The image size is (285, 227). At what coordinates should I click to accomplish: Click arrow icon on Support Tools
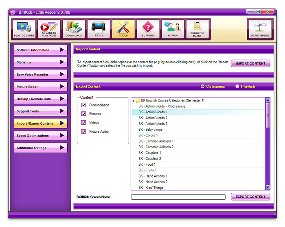coord(62,111)
